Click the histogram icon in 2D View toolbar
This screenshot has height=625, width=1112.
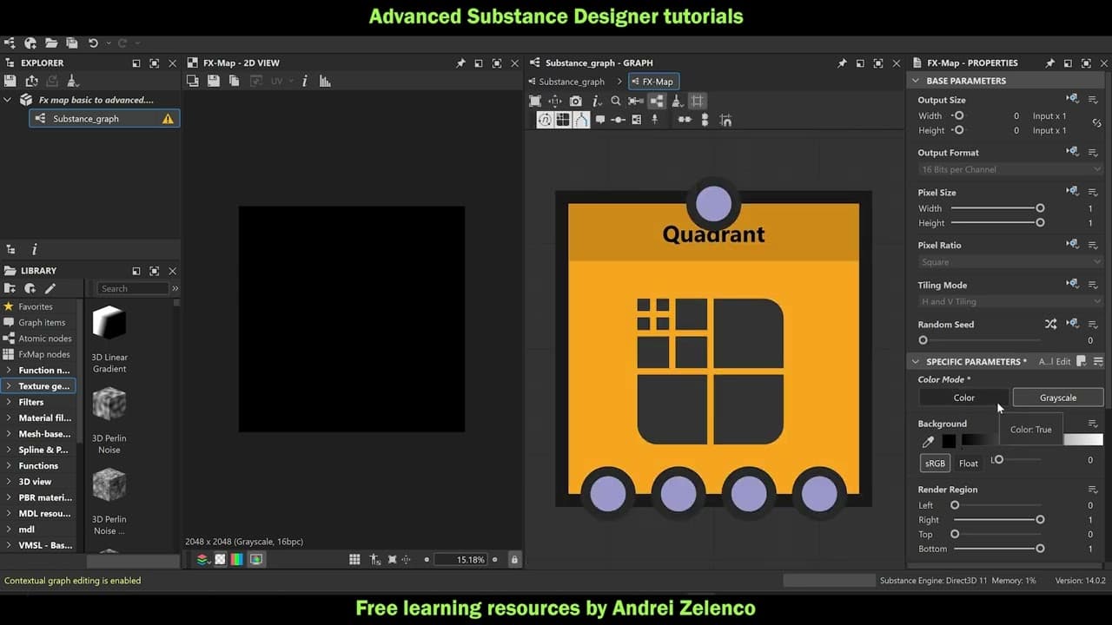(x=325, y=81)
